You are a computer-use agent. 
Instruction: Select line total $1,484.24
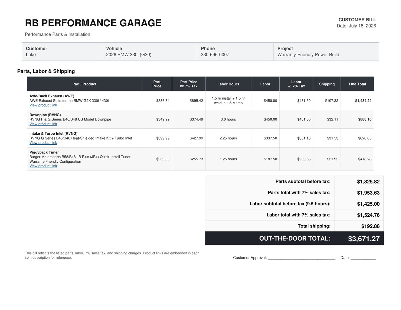363,101
